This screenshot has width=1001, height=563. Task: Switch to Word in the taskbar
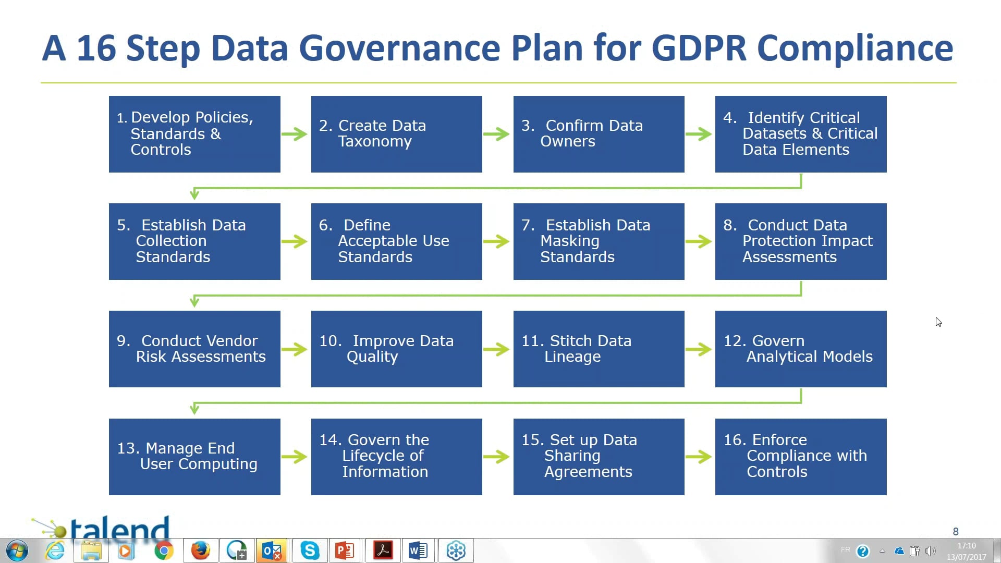coord(418,550)
